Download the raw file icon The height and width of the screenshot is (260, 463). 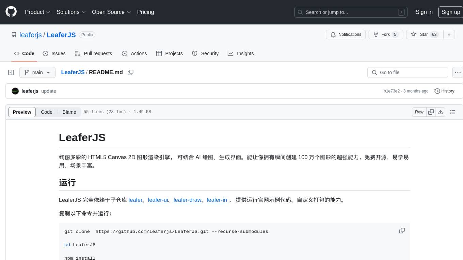coord(441,112)
